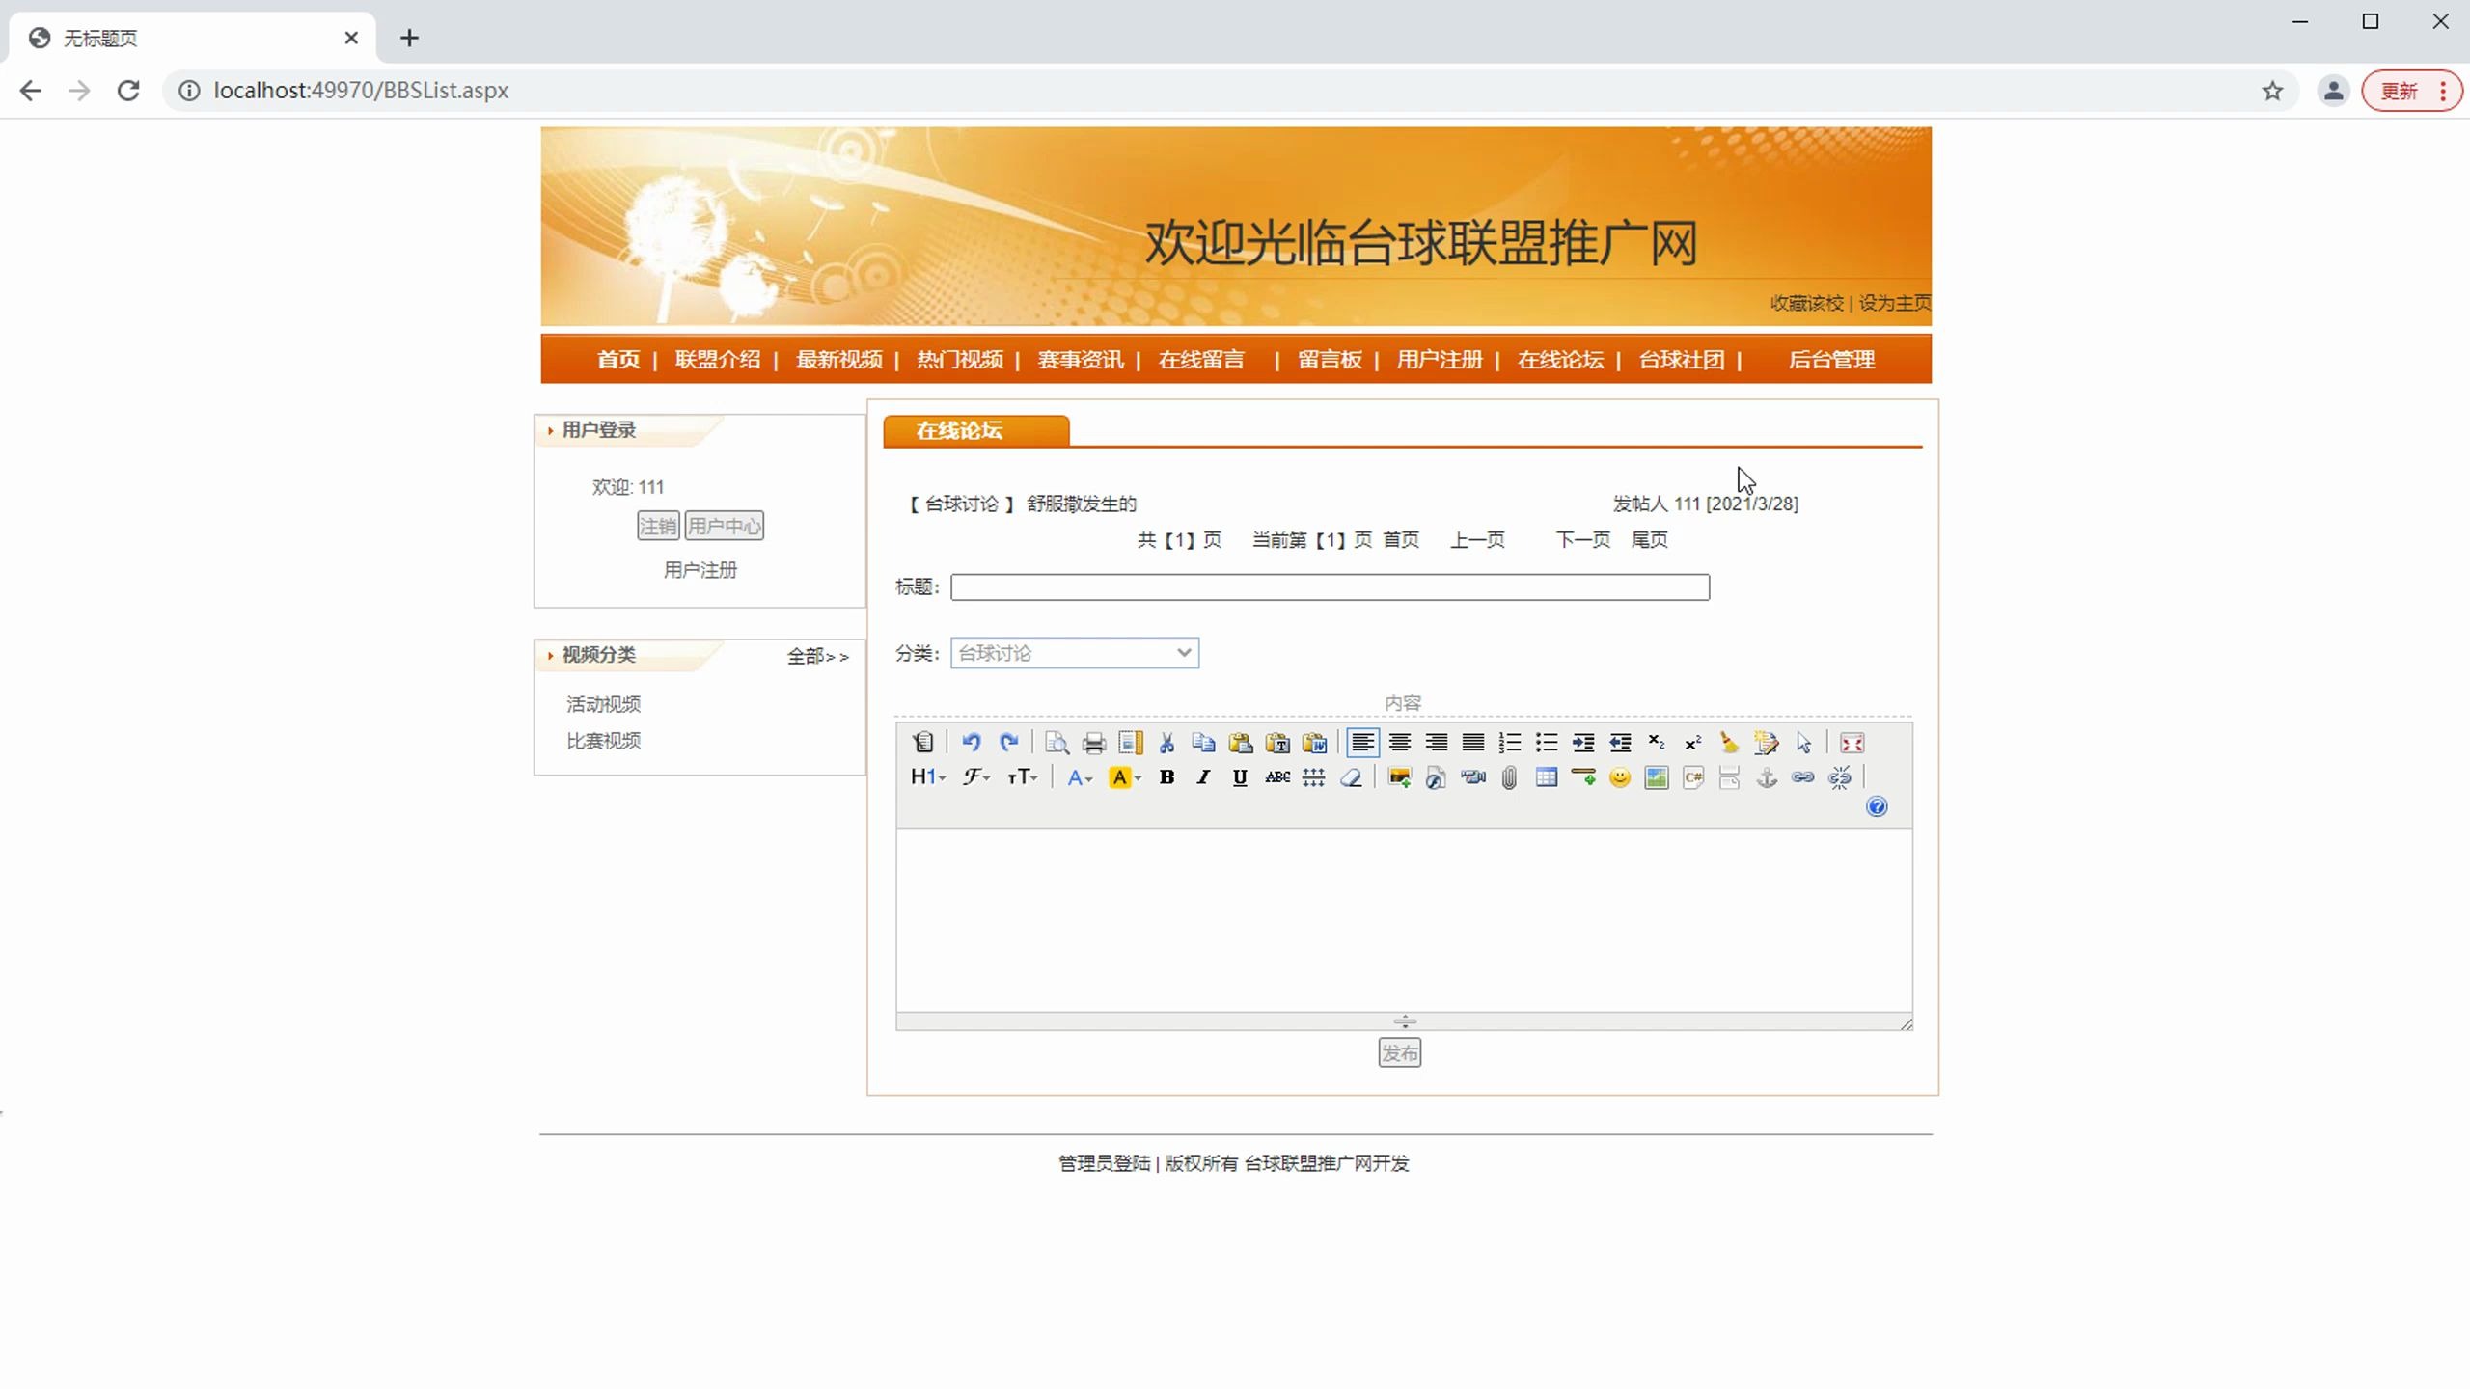Toggle superscript formatting

click(x=1693, y=742)
